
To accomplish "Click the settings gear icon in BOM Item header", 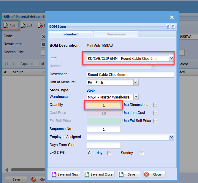I will 168,26.
